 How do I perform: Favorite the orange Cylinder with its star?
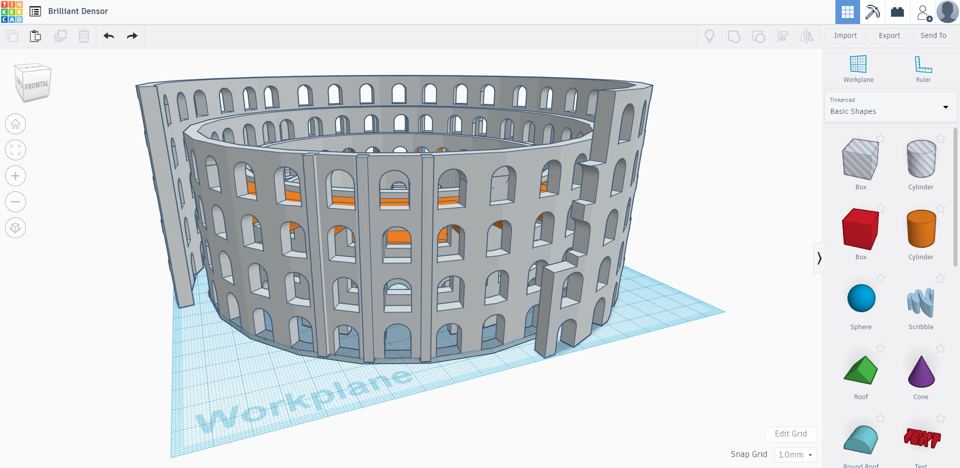coord(940,208)
